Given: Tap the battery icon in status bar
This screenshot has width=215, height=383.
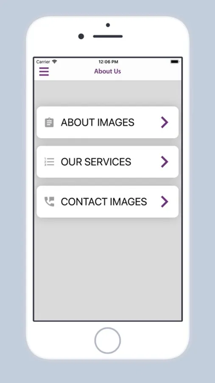Looking at the screenshot, I should [175, 62].
